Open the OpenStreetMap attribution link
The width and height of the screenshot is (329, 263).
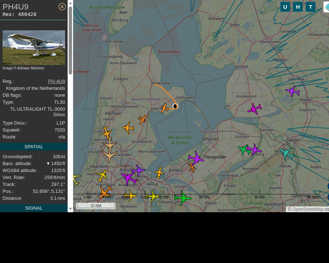[307, 209]
